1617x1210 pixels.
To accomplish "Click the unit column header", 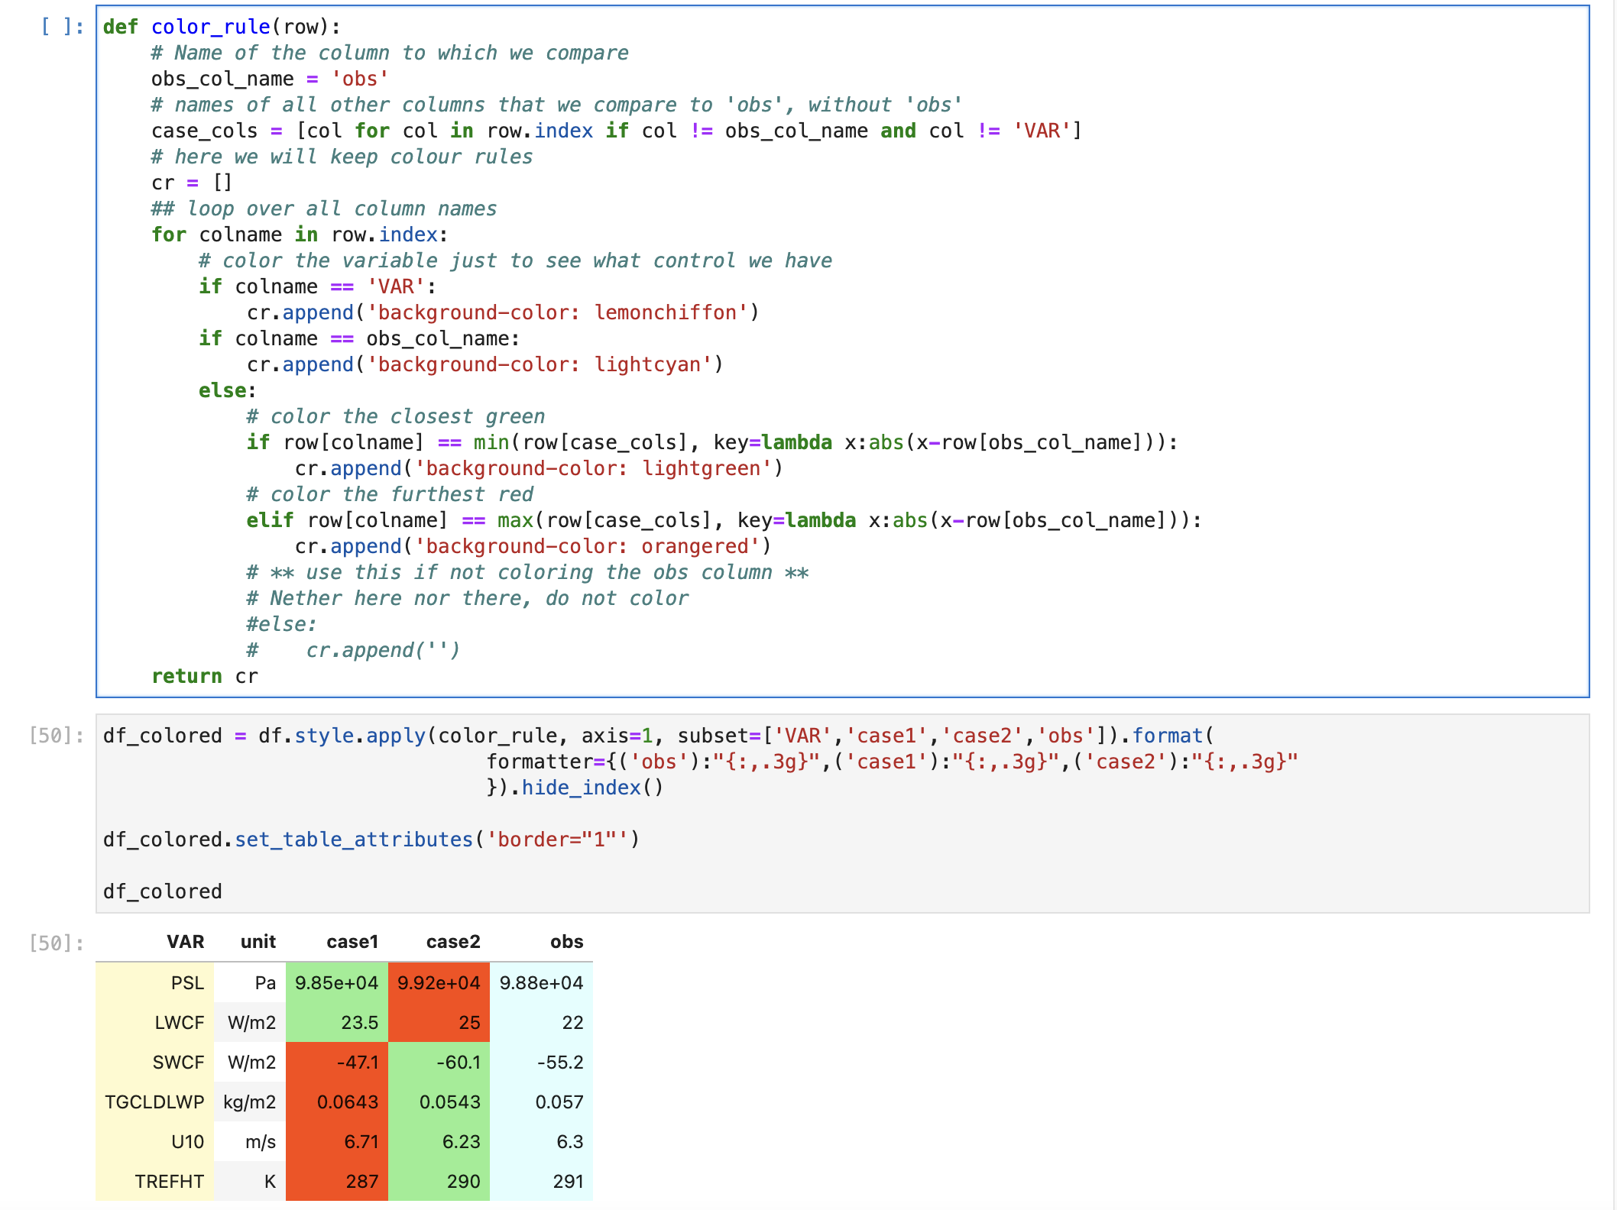I will [x=258, y=942].
